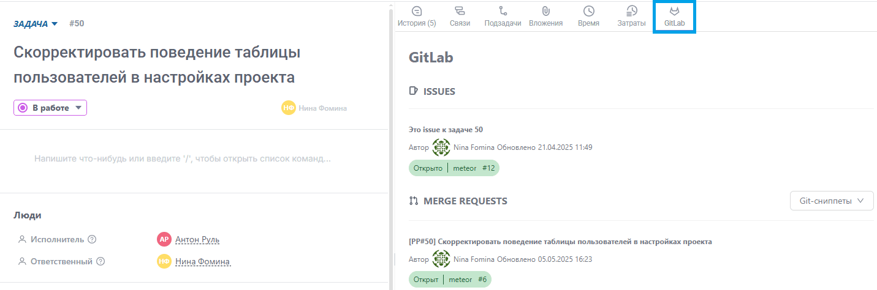Click help icon next to Исполнитель
The image size is (877, 290).
coord(92,239)
